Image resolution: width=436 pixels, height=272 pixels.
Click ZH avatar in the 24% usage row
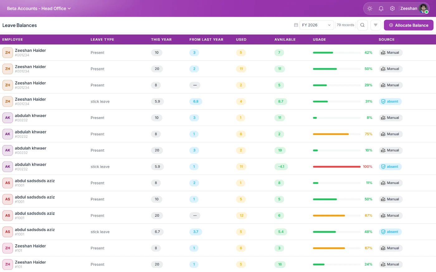pos(7,264)
